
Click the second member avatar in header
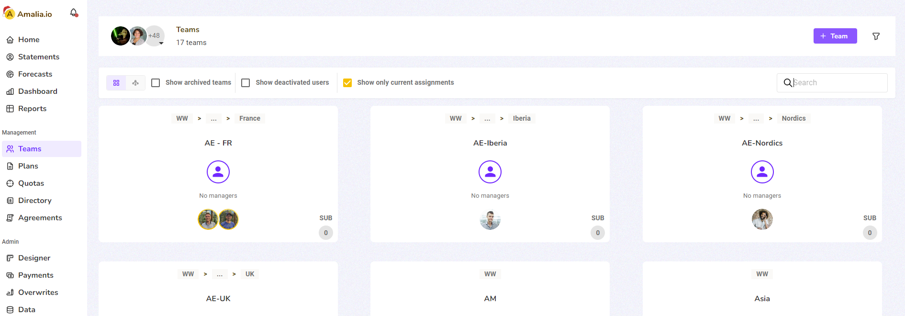point(138,36)
